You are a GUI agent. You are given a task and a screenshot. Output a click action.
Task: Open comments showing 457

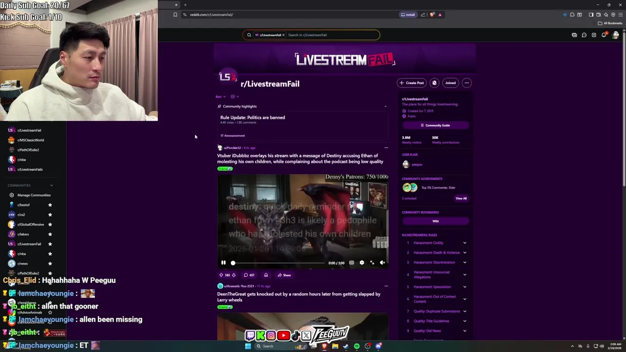pyautogui.click(x=249, y=275)
